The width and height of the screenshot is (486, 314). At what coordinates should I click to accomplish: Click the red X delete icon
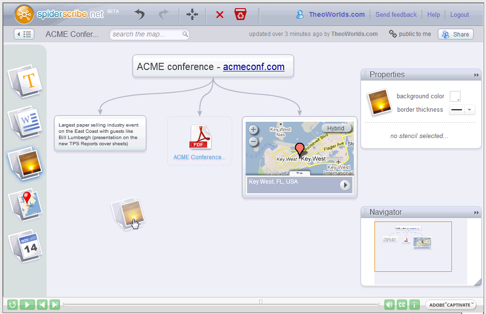tap(220, 15)
